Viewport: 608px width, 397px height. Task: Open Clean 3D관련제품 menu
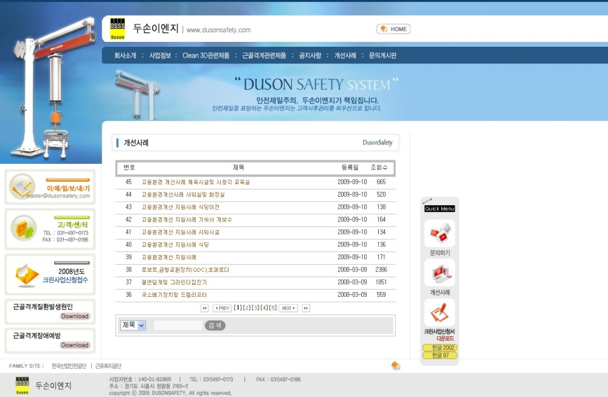click(206, 55)
